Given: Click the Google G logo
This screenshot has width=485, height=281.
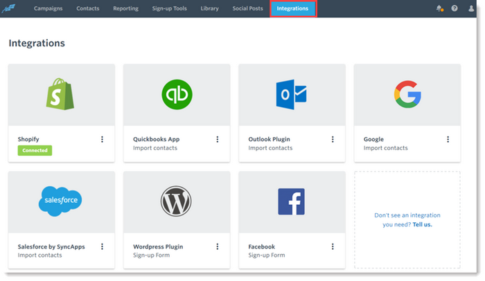Looking at the screenshot, I should tap(407, 94).
